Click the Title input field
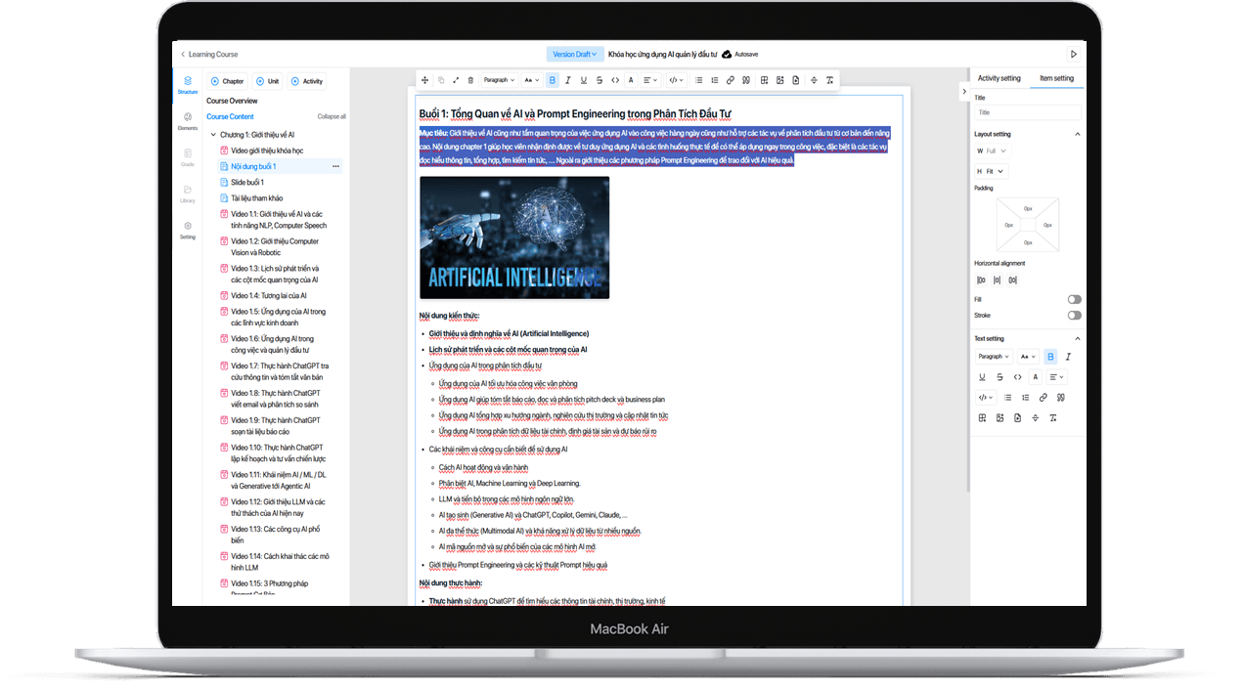Viewport: 1245px width, 689px height. tap(1028, 112)
